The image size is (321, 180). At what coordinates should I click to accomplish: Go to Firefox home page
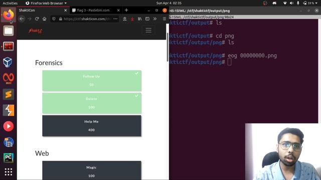click(x=45, y=19)
